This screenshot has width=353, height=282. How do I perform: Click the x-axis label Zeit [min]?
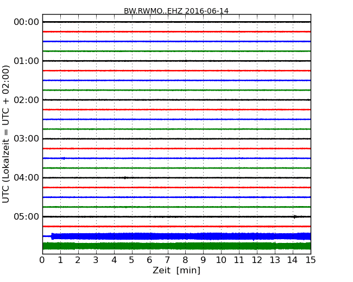click(177, 270)
